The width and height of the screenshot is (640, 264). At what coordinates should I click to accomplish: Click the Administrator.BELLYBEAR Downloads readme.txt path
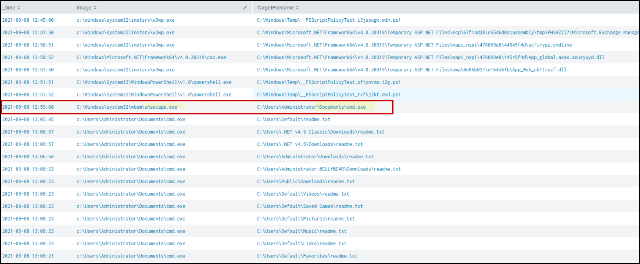coord(329,169)
